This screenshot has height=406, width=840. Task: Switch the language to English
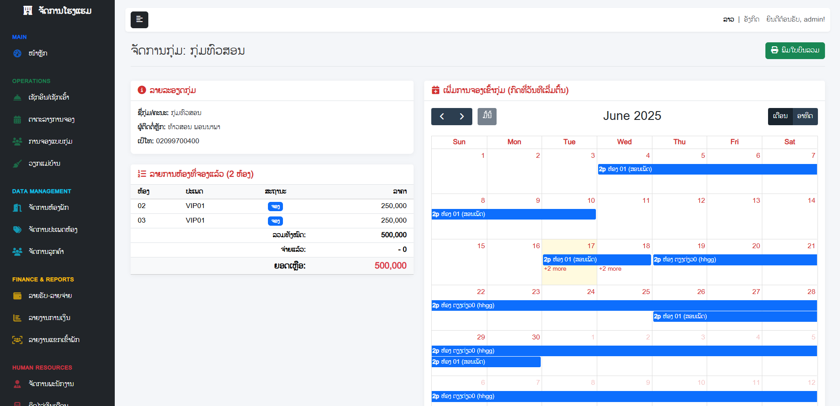(751, 19)
